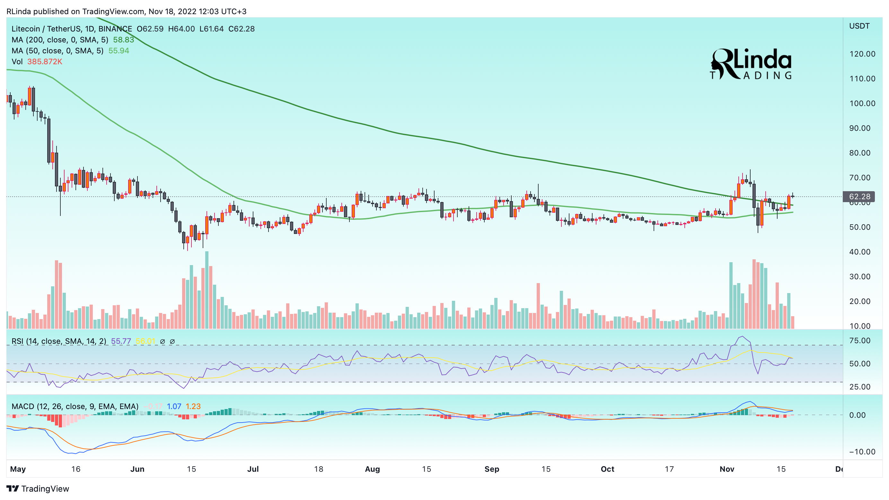This screenshot has height=500, width=889.
Task: Click the MACD signal value 1.23
Action: pyautogui.click(x=193, y=406)
